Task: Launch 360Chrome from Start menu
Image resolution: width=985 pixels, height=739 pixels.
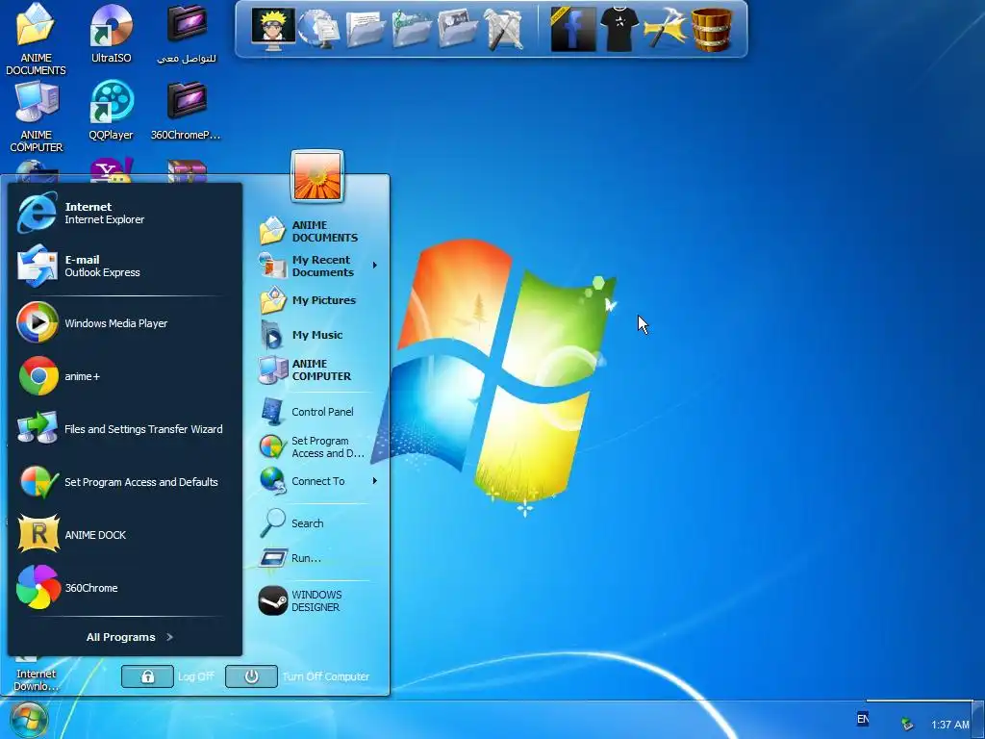Action: coord(124,588)
